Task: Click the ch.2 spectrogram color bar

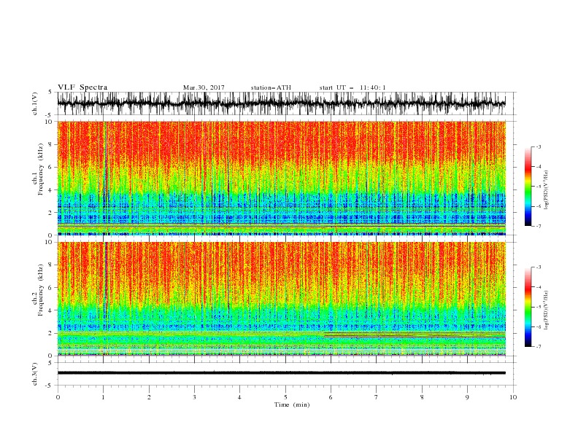Action: pos(528,307)
